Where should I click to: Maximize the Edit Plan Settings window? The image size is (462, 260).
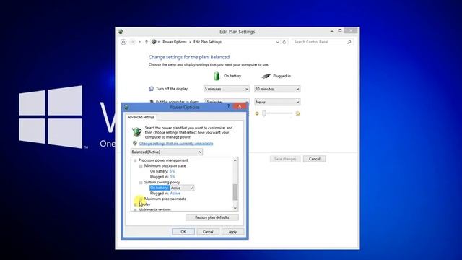340,30
